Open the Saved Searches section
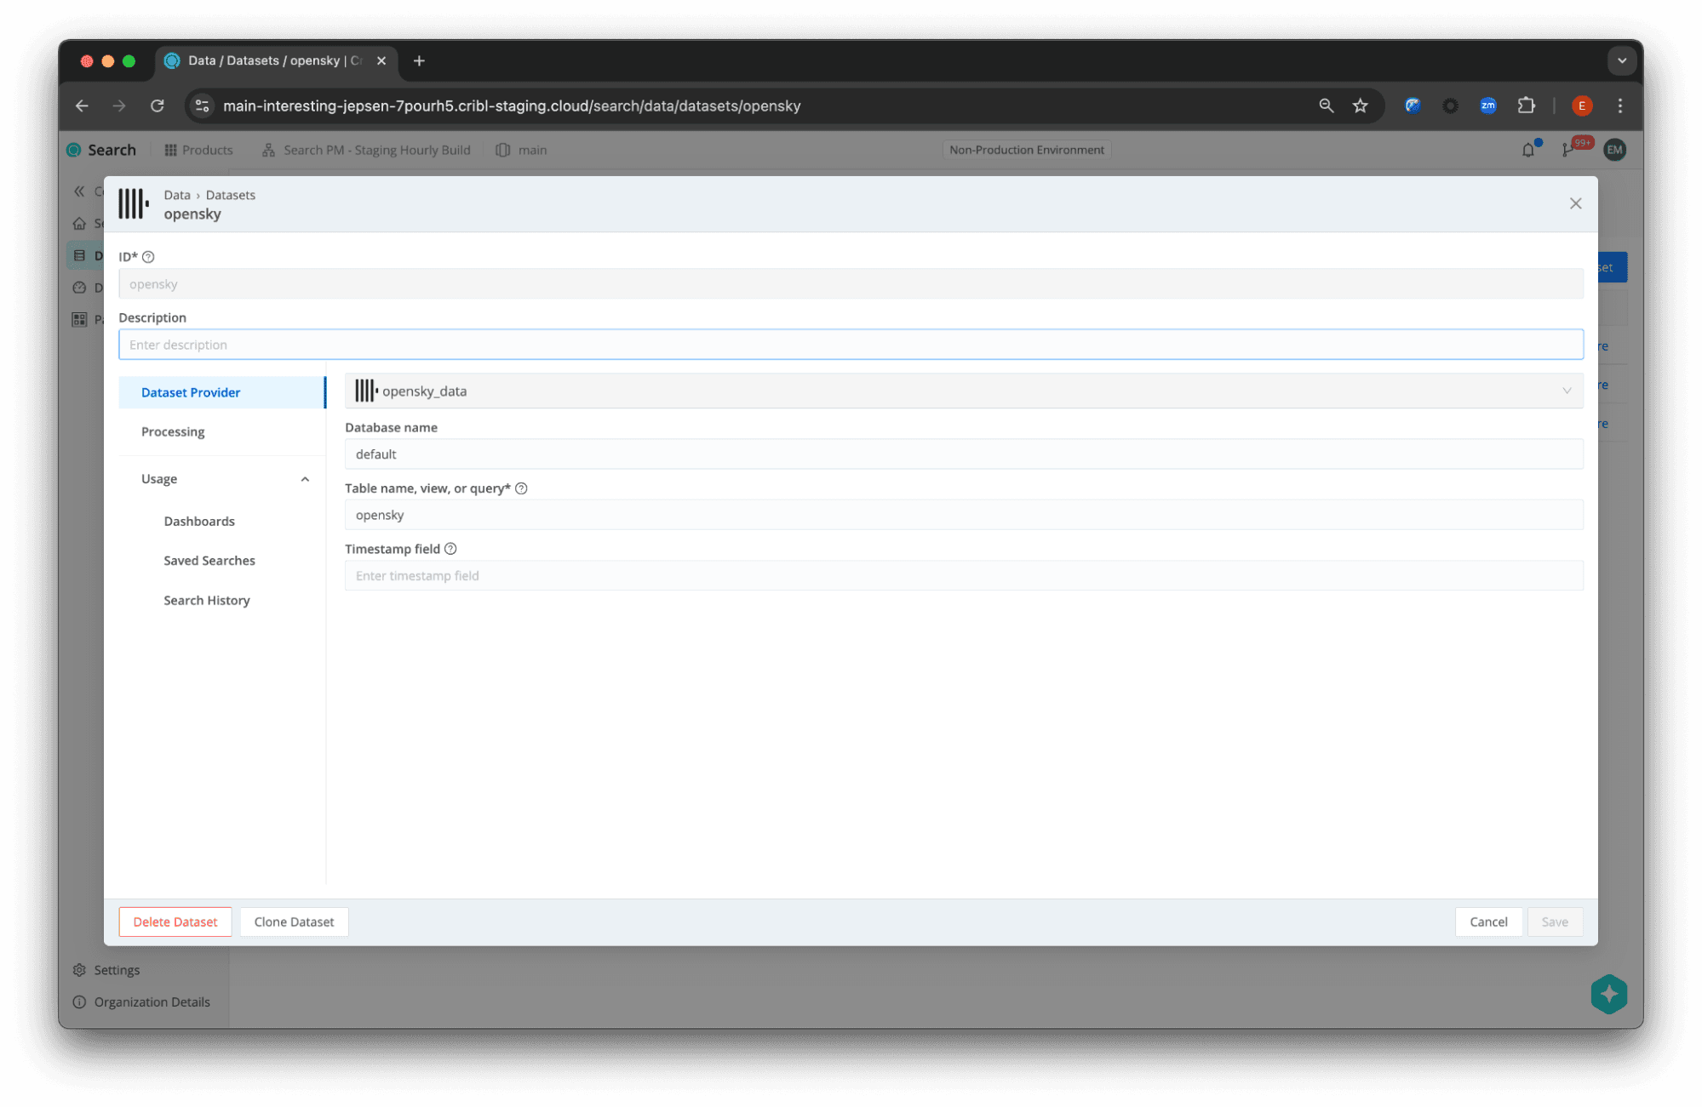Screen dimensions: 1702x1107 pyautogui.click(x=209, y=561)
